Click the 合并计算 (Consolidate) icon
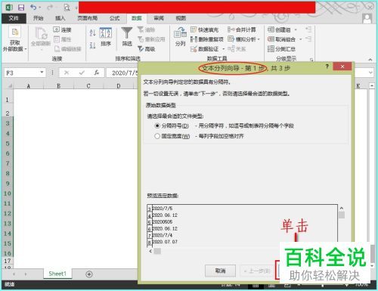378x291 pixels. click(x=231, y=29)
